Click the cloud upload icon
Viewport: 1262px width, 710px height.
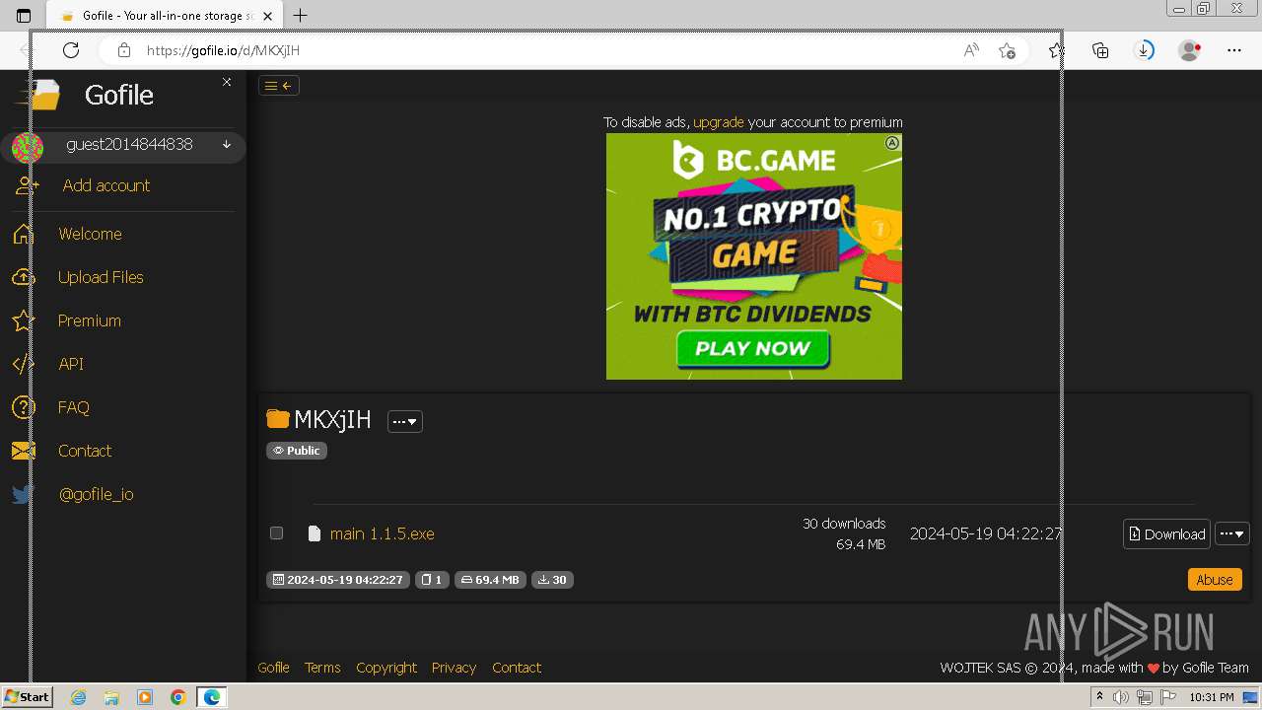(x=24, y=277)
